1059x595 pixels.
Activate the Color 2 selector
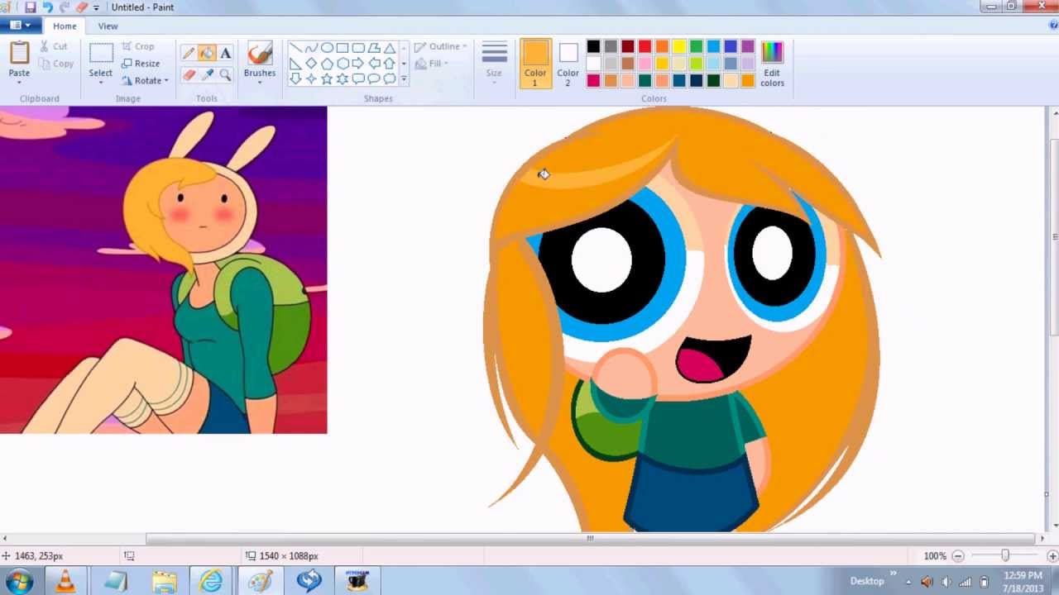tap(568, 64)
